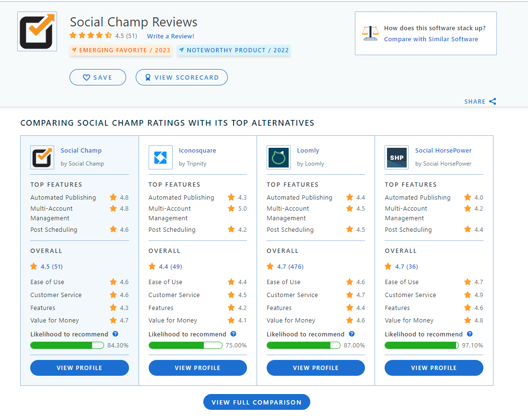Viewport: 528px width, 418px height.
Task: Click View Full Comparison button
Action: tap(257, 402)
